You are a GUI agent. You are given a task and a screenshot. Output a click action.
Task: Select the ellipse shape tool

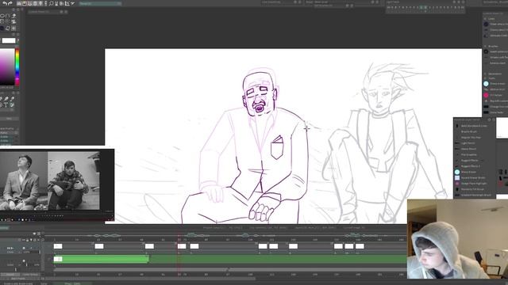tap(2, 16)
